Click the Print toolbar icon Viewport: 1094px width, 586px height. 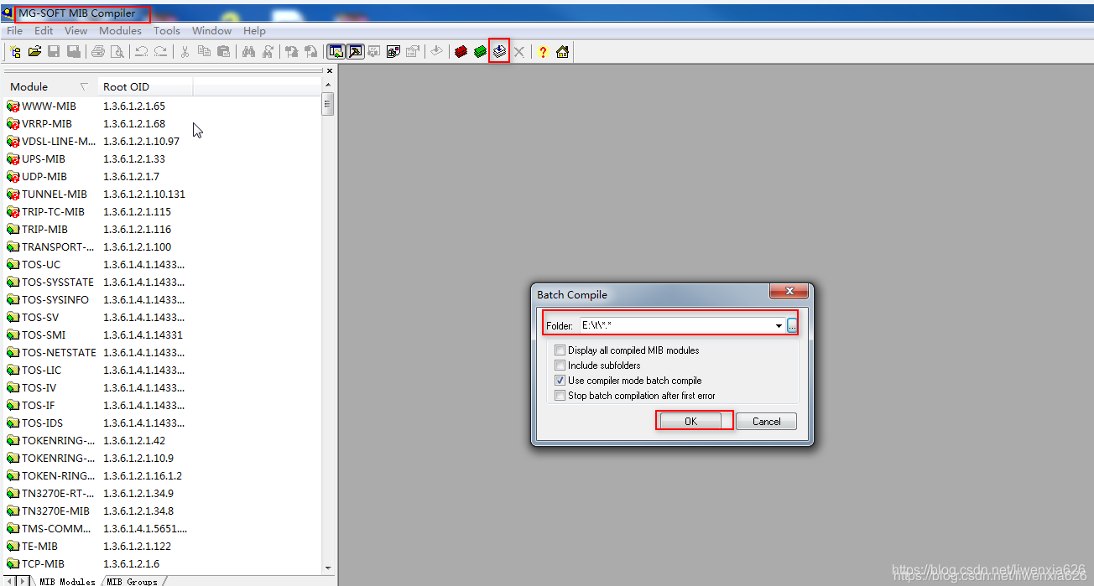click(98, 52)
